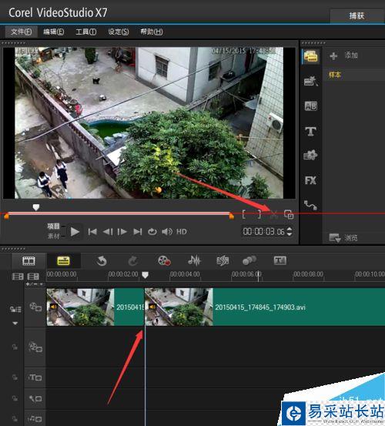
Task: Open the 文件(F) menu
Action: pos(22,32)
